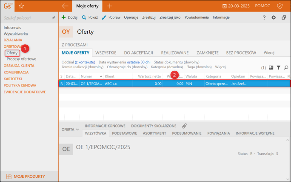Set Flaga (dowolna) filter
Viewport: 291px width, 182px height.
point(199,67)
